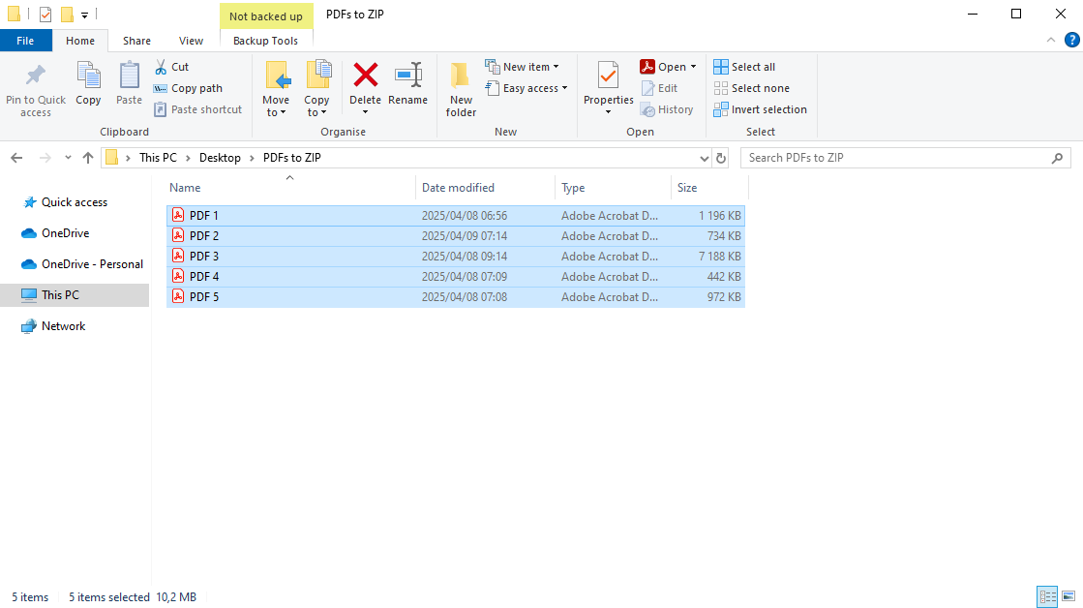Click the Copy icon in the Clipboard group
This screenshot has width=1083, height=608.
88,87
